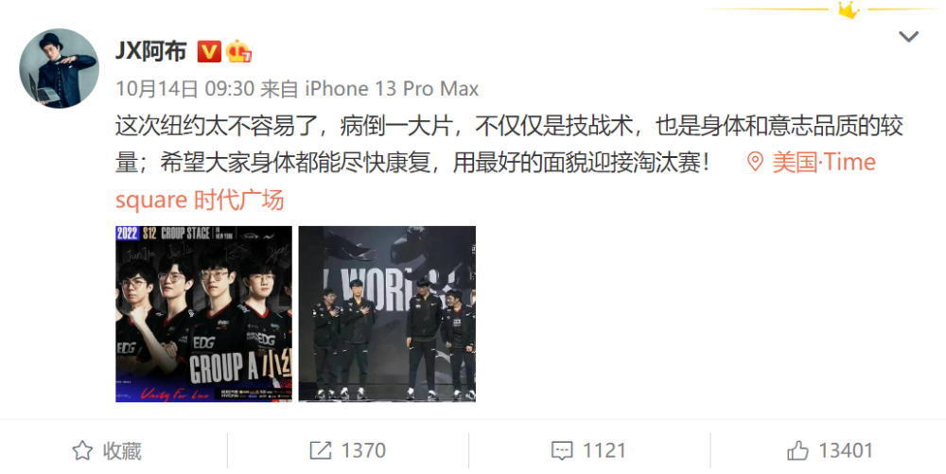Open the Worlds stage photo
The image size is (946, 474).
click(x=387, y=313)
